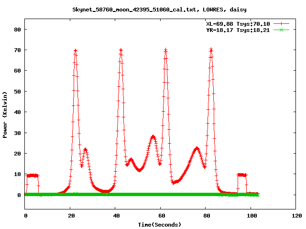Click the green line sample in legend
This screenshot has width=306, height=229.
[281, 30]
